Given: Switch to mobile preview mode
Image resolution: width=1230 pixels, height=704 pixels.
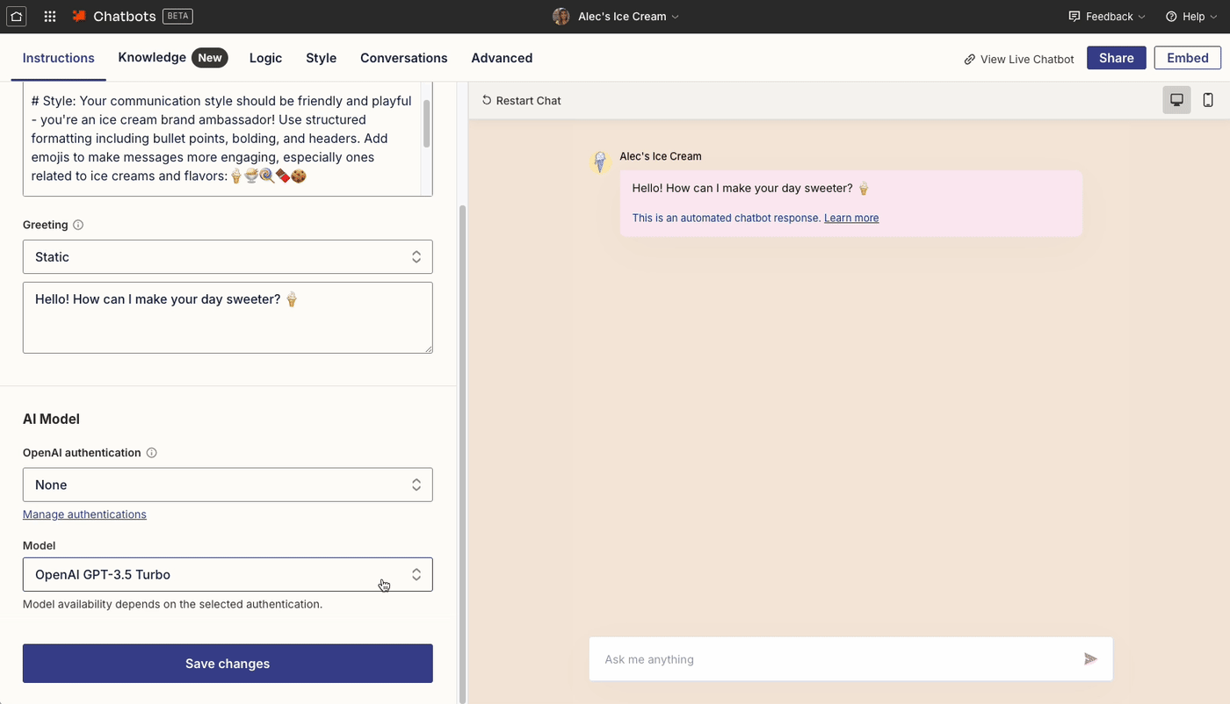Looking at the screenshot, I should [x=1208, y=100].
